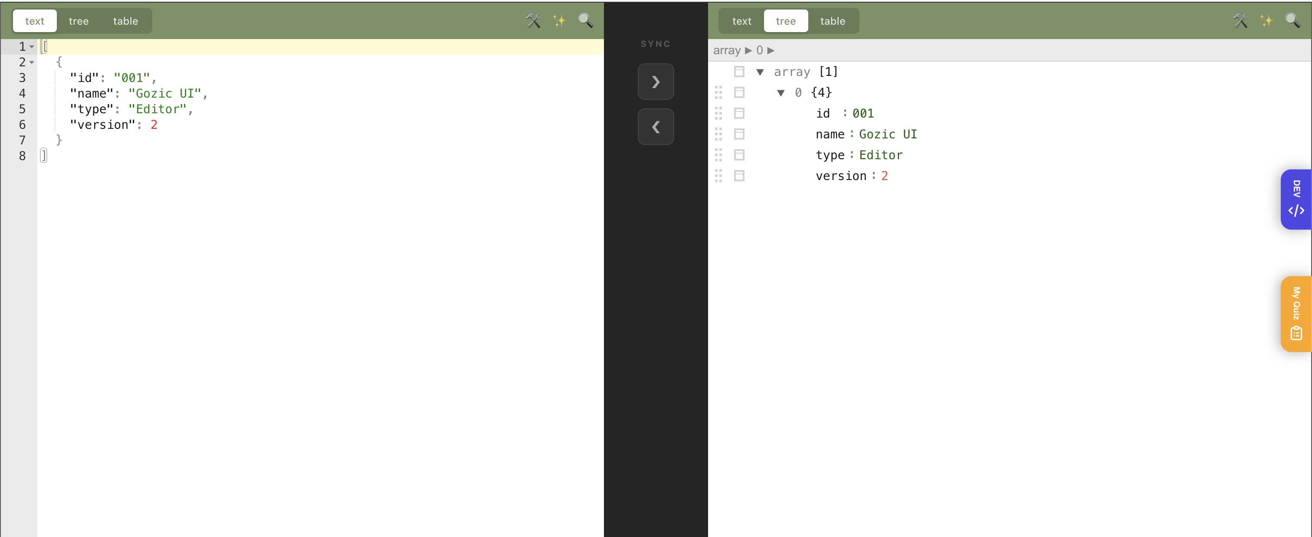Toggle the checkbox beside the version row
This screenshot has height=537, width=1312.
(x=740, y=176)
